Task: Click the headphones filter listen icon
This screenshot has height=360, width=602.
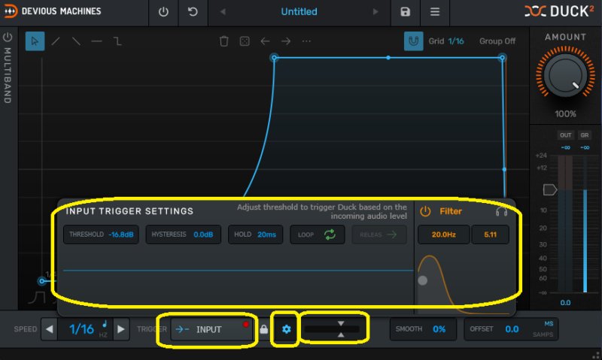Action: 502,211
